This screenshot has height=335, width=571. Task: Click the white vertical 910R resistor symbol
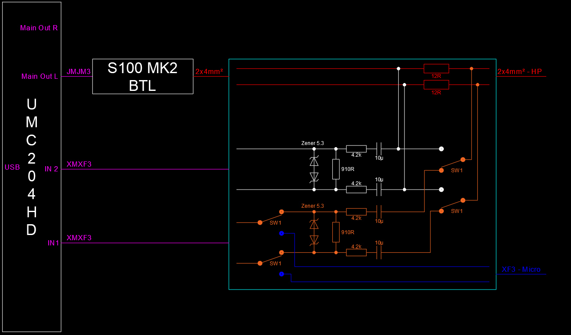[336, 169]
